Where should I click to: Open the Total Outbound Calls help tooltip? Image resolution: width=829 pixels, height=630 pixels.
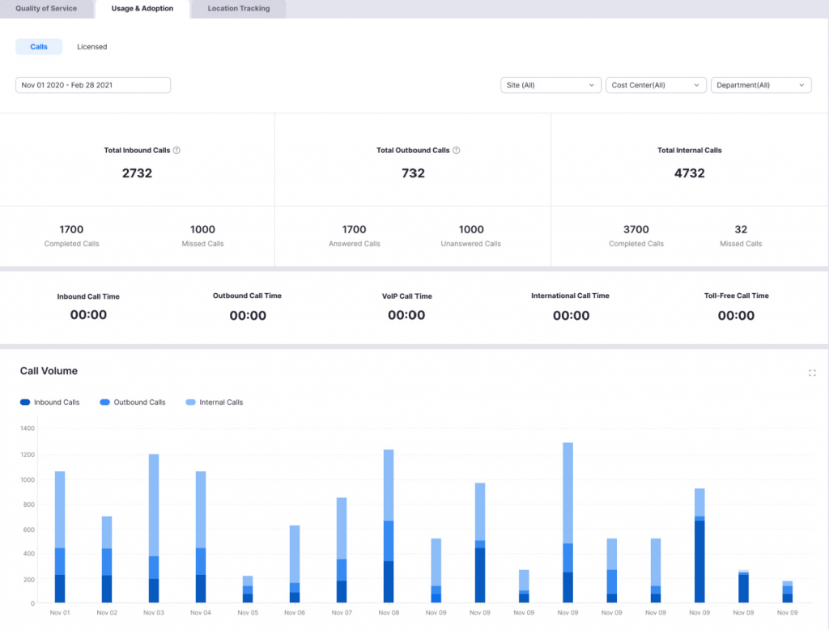point(456,150)
